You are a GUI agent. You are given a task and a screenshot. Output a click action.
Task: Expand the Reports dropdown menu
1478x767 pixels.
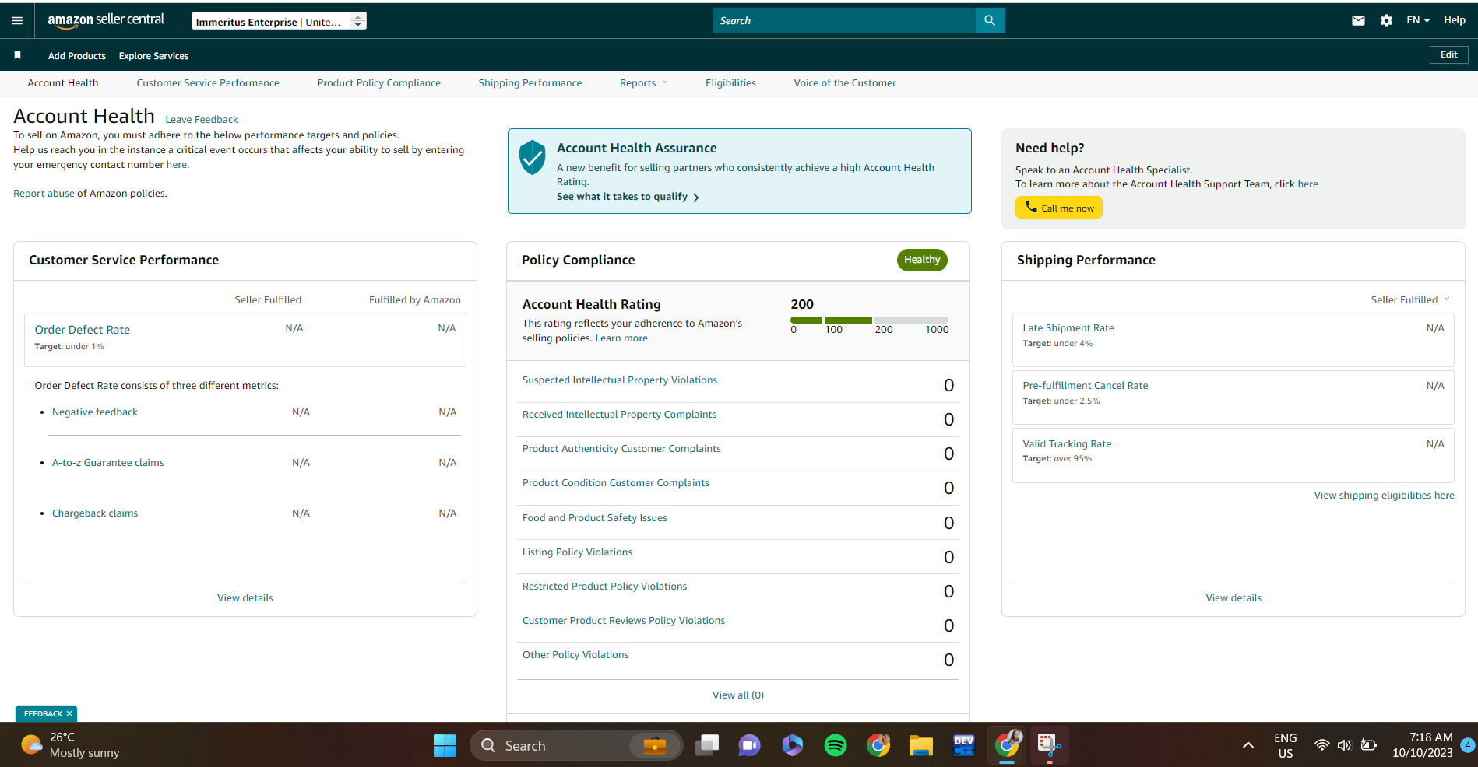(x=643, y=83)
